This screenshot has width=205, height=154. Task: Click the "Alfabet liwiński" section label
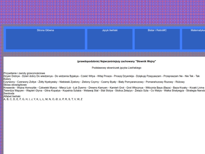pos(12,96)
